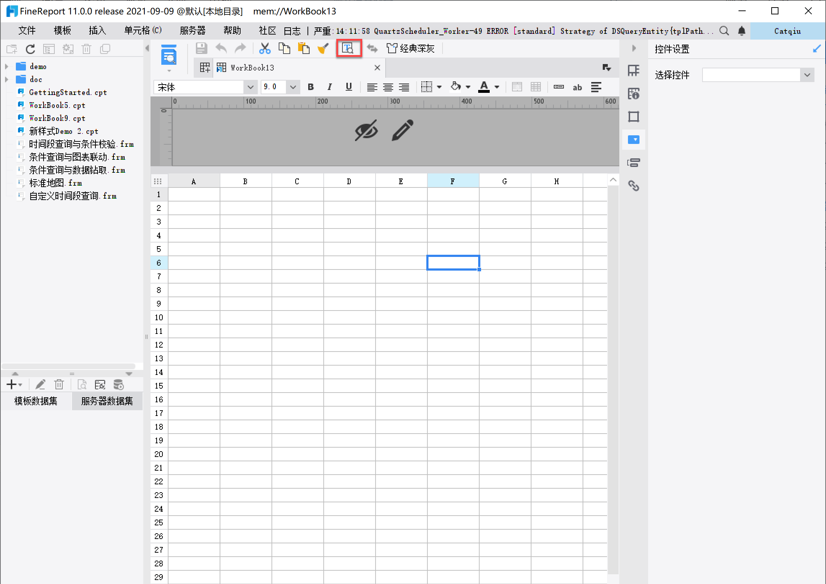The width and height of the screenshot is (826, 584).
Task: Click the pencil edit icon in parameter pane
Action: tap(402, 130)
